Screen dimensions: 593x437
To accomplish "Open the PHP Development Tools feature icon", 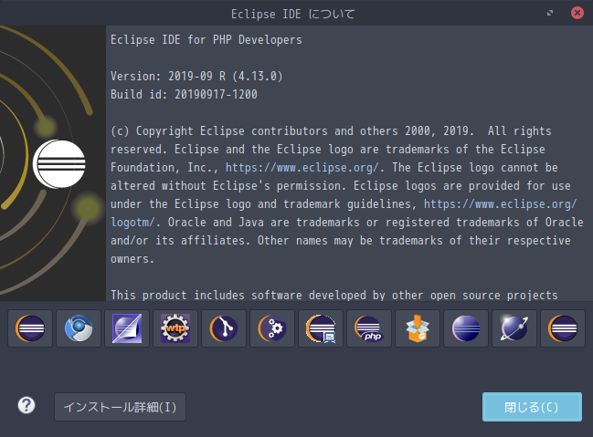I will (369, 328).
